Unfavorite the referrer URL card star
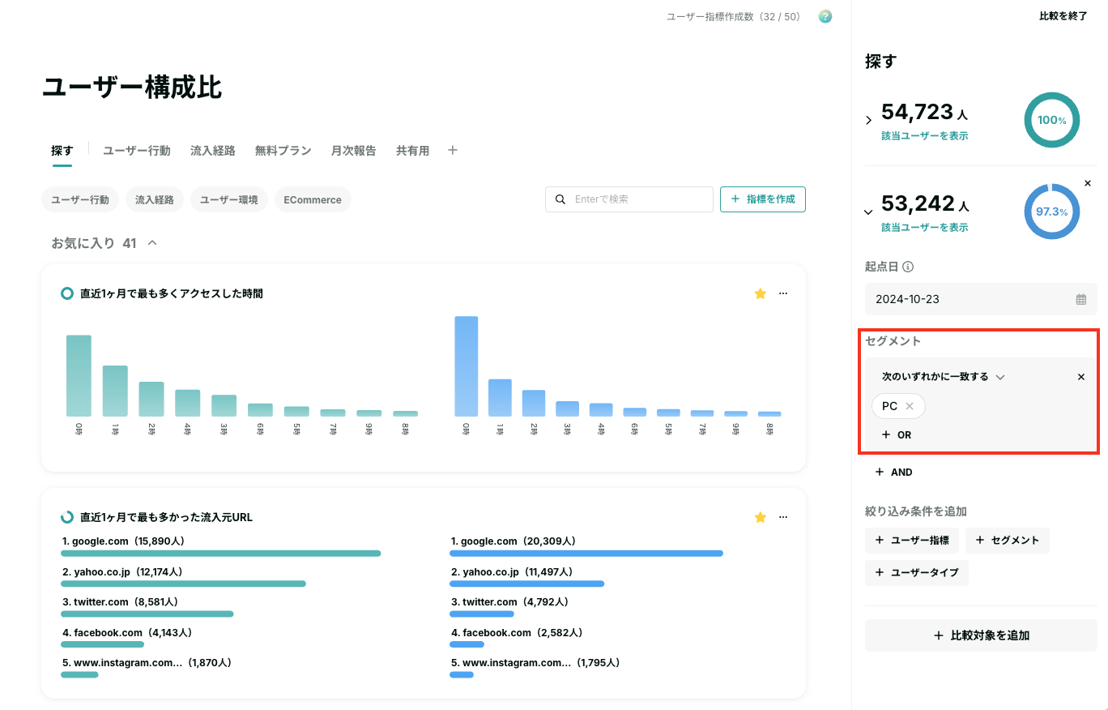Image resolution: width=1108 pixels, height=710 pixels. pos(760,517)
